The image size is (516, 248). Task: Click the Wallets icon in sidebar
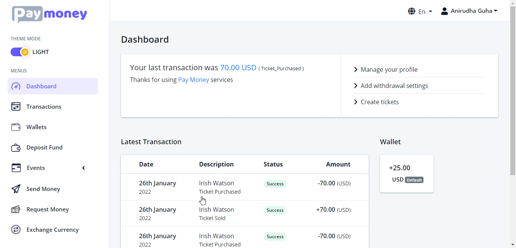tap(16, 127)
